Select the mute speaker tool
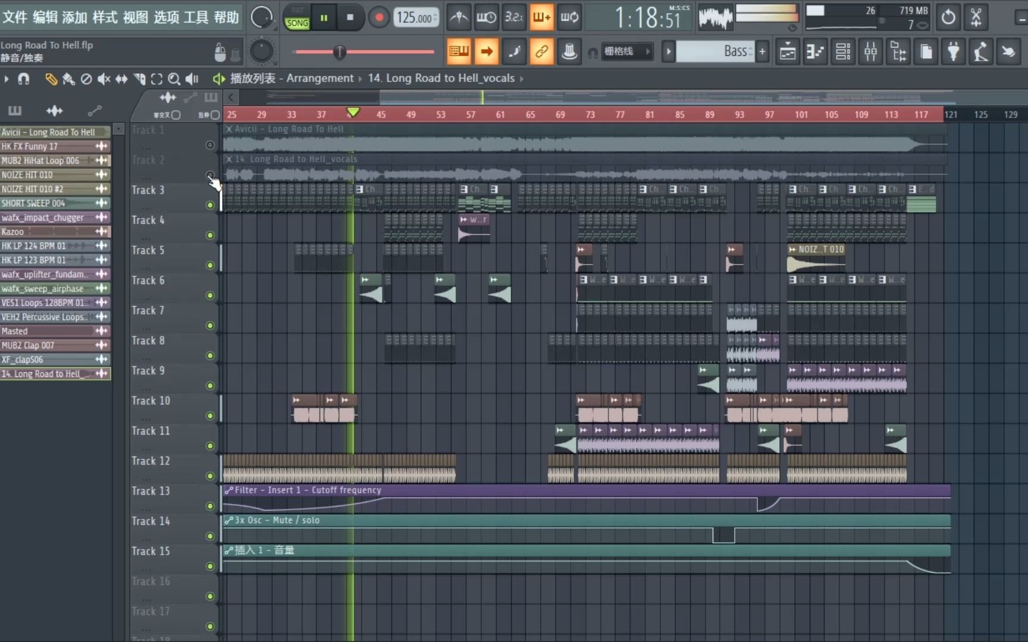 (104, 78)
